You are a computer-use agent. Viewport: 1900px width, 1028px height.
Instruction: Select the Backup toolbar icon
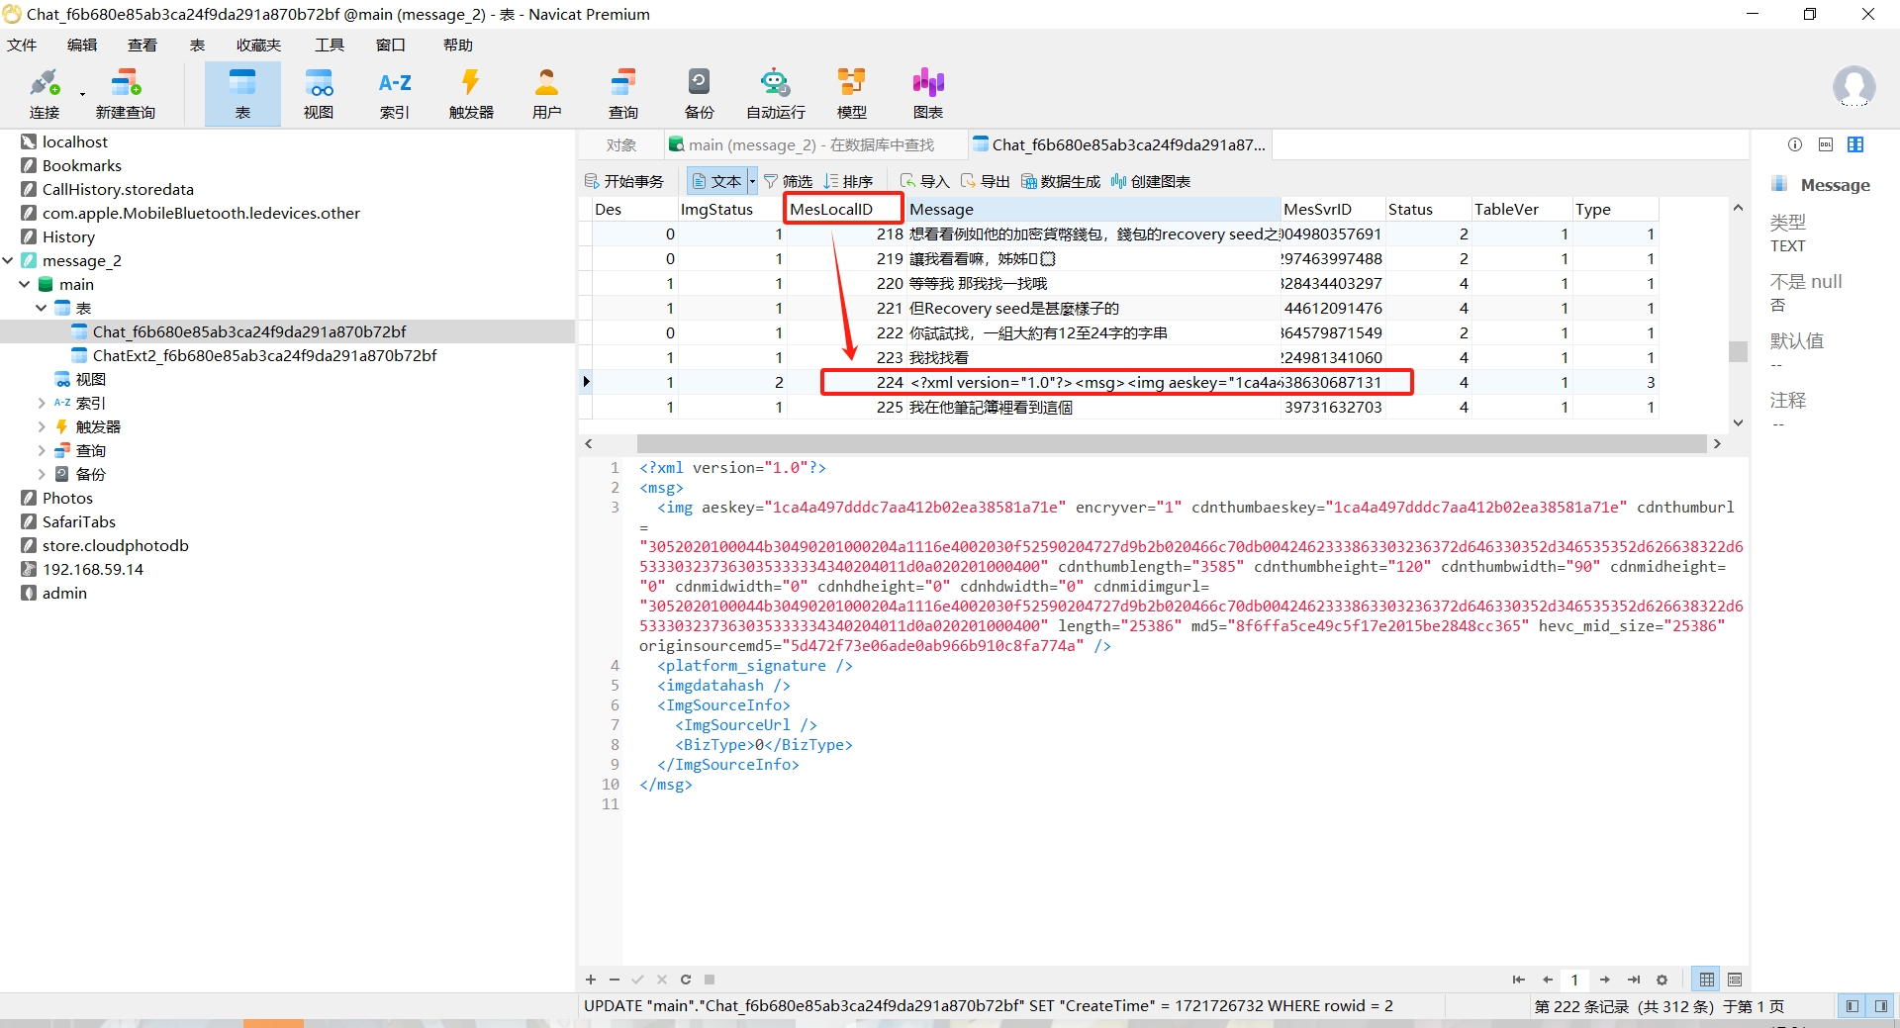coord(699,93)
